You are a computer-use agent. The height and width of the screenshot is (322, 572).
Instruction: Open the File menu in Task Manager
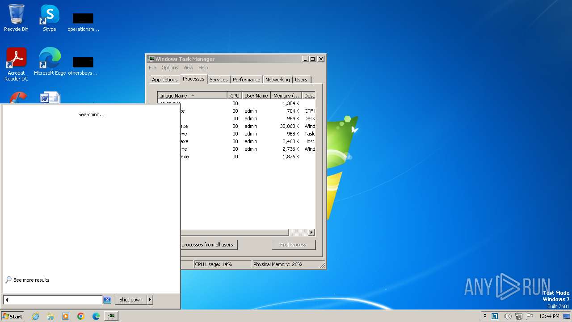pos(152,68)
